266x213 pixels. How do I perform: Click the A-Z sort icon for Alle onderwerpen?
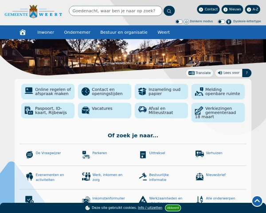pos(199,199)
